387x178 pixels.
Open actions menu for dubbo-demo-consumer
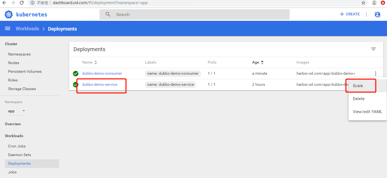coord(375,74)
